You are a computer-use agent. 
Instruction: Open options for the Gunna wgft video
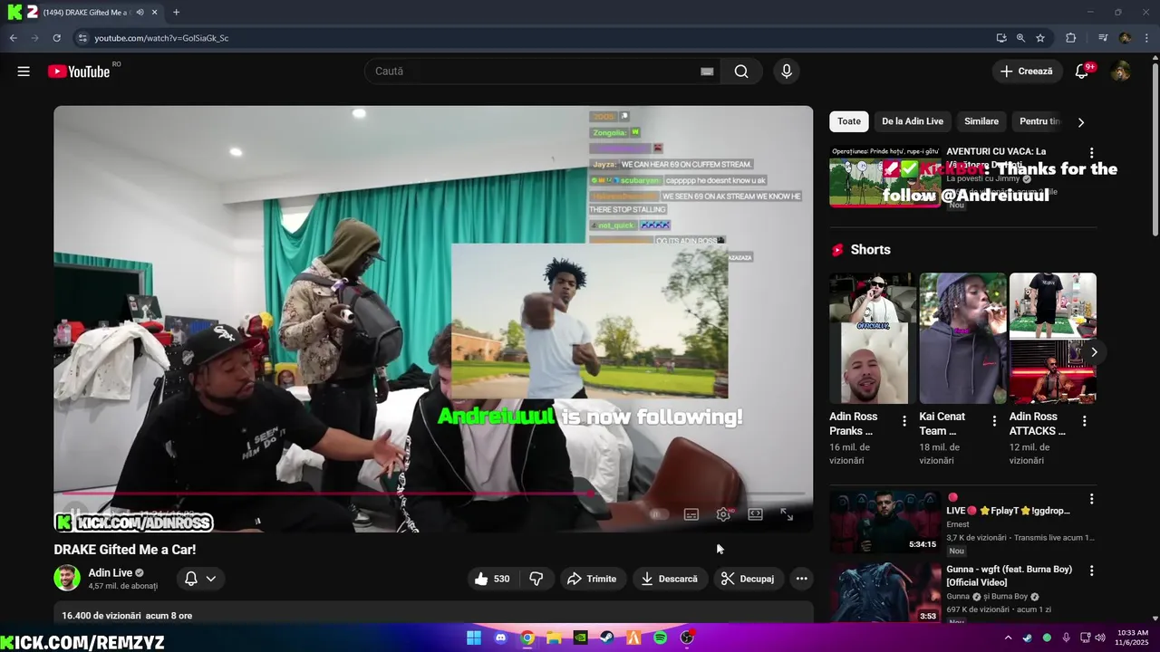pos(1091,570)
